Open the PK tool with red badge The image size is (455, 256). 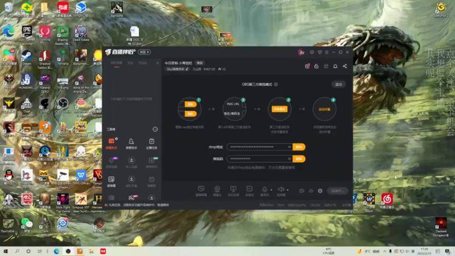[x=132, y=198]
